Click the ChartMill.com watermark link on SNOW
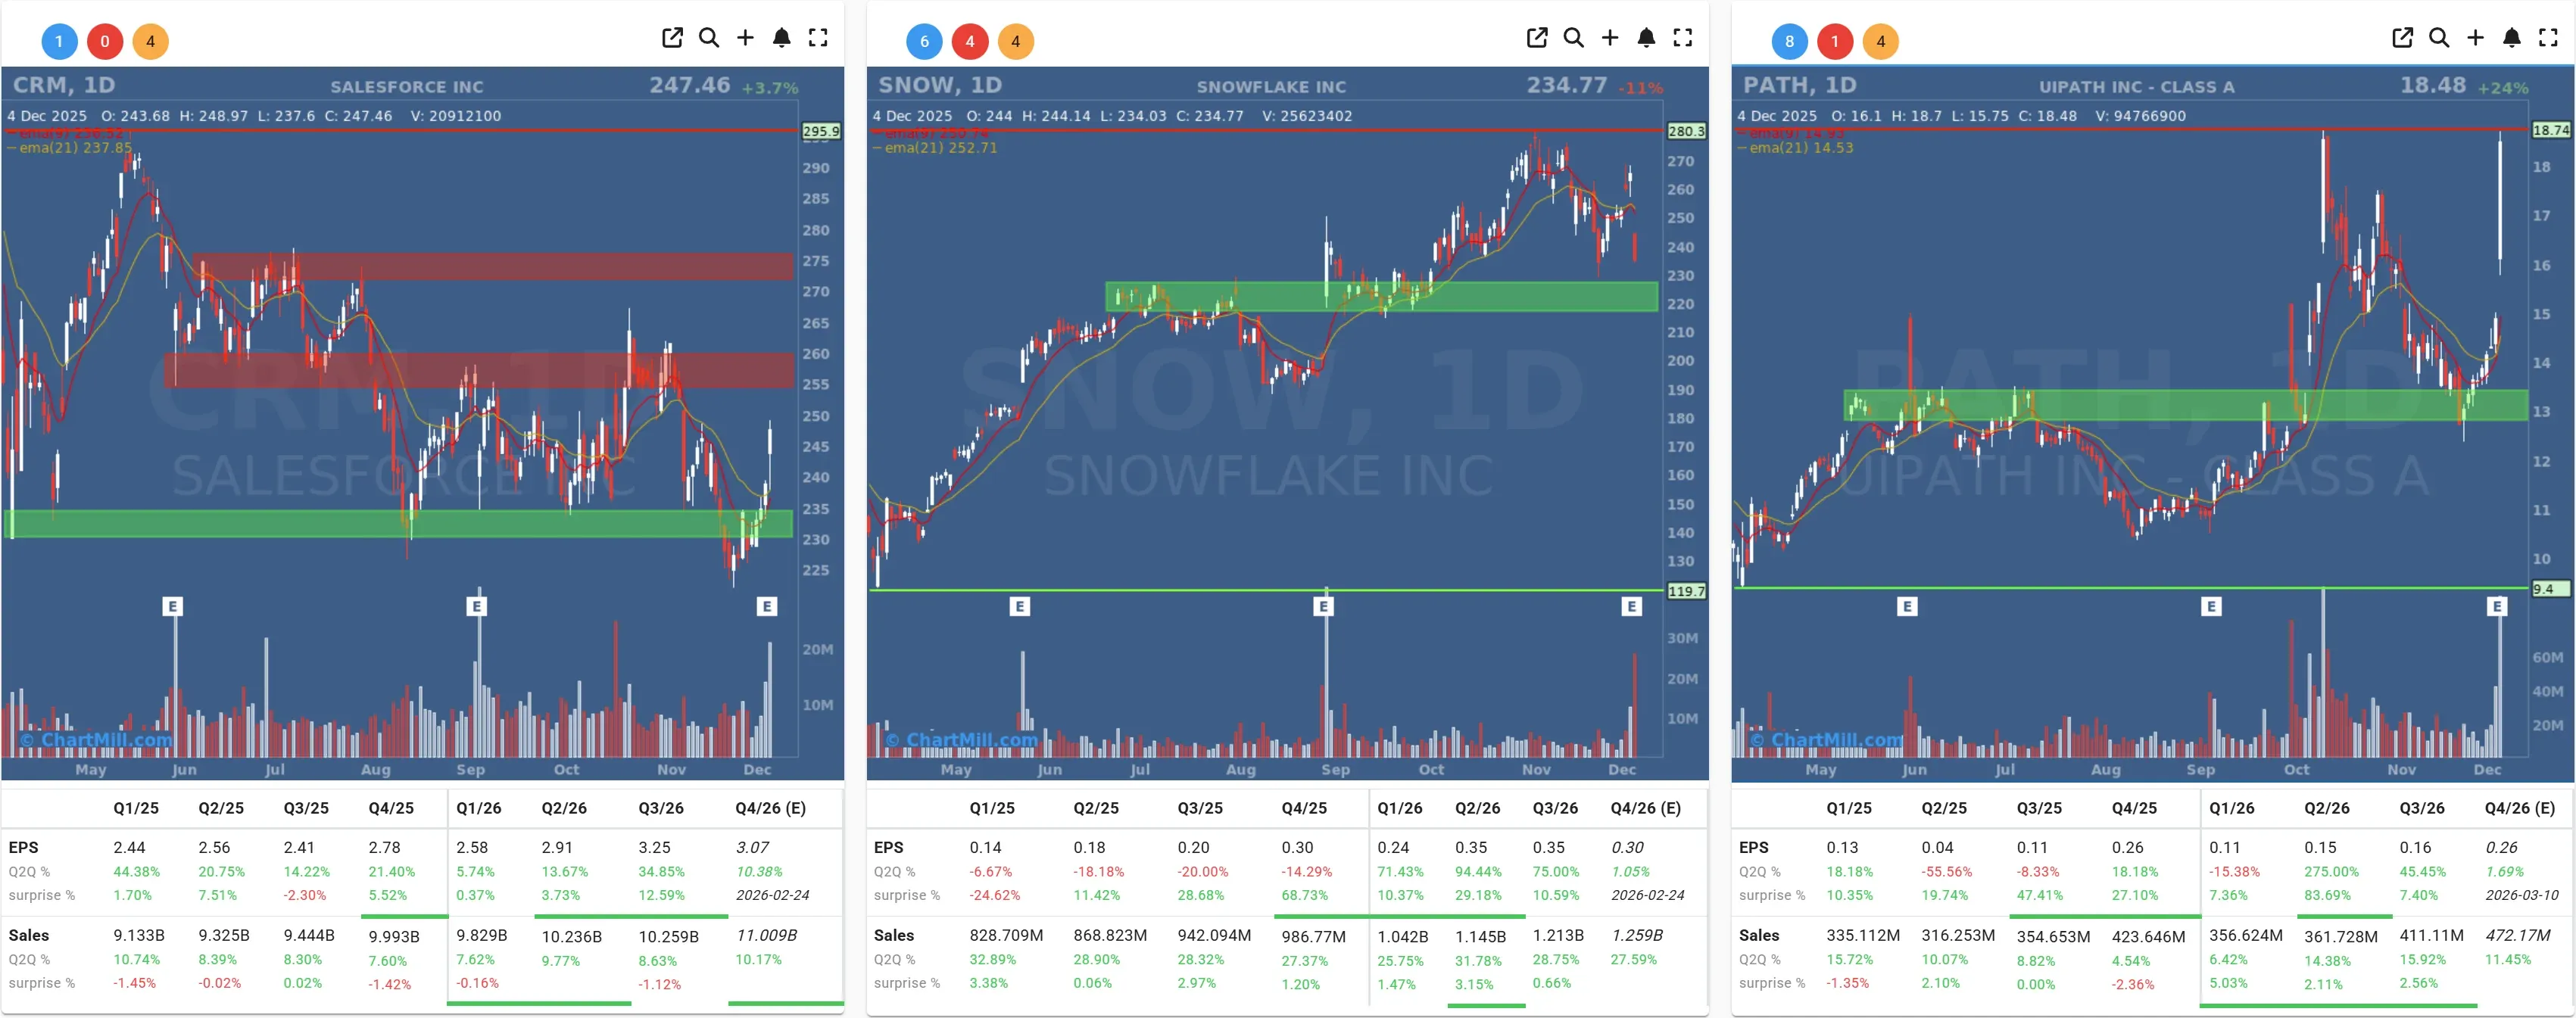The height and width of the screenshot is (1018, 2576). click(965, 740)
